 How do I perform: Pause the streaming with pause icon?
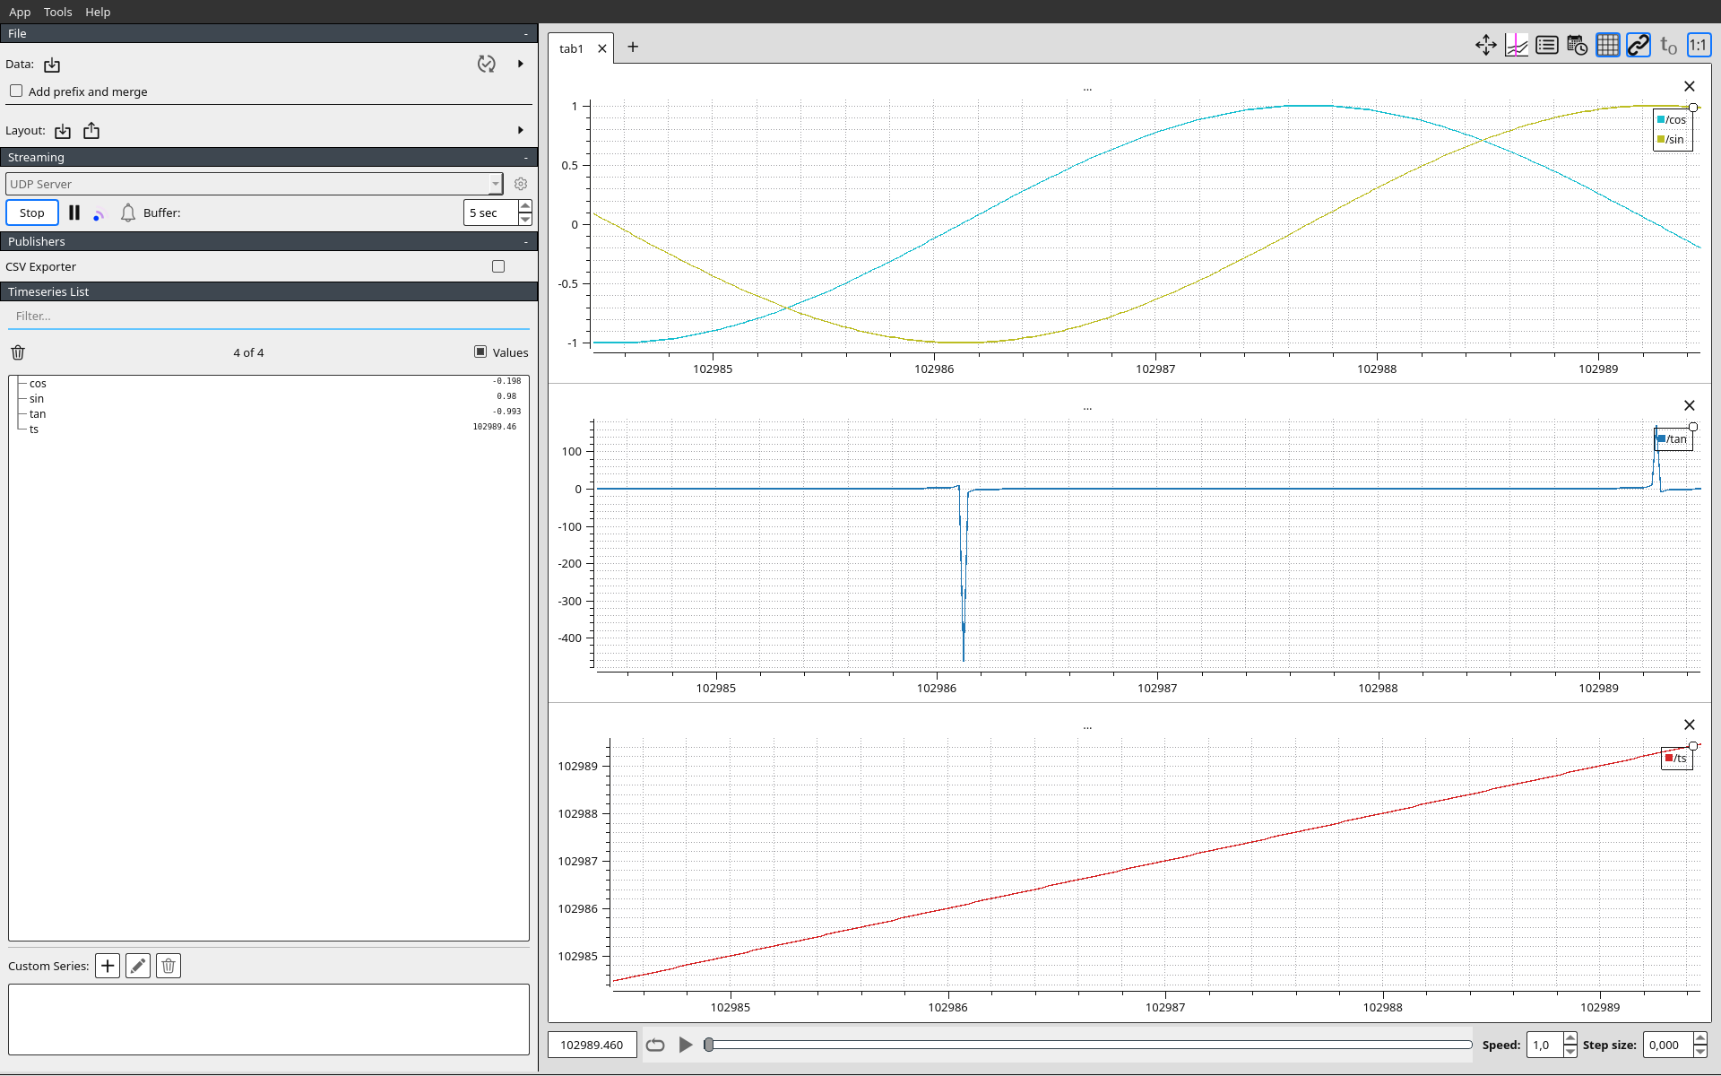[74, 213]
